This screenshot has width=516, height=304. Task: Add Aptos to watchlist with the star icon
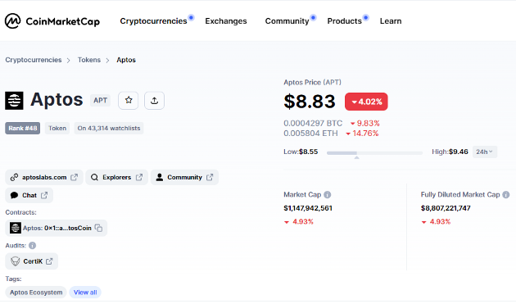129,100
